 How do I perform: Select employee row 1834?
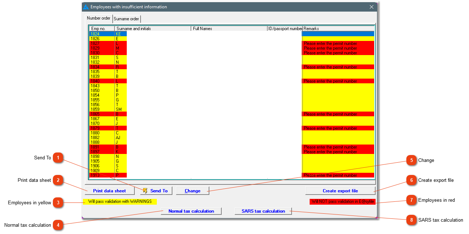(x=232, y=67)
